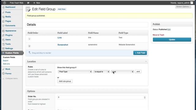The image size is (196, 110).
Task: Expand the Screen Options panel
Action: [183, 7]
